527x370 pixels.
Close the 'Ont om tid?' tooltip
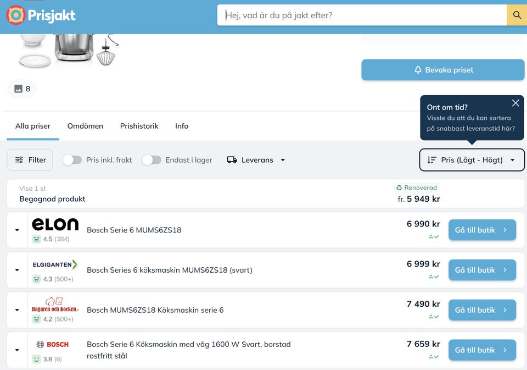[515, 103]
